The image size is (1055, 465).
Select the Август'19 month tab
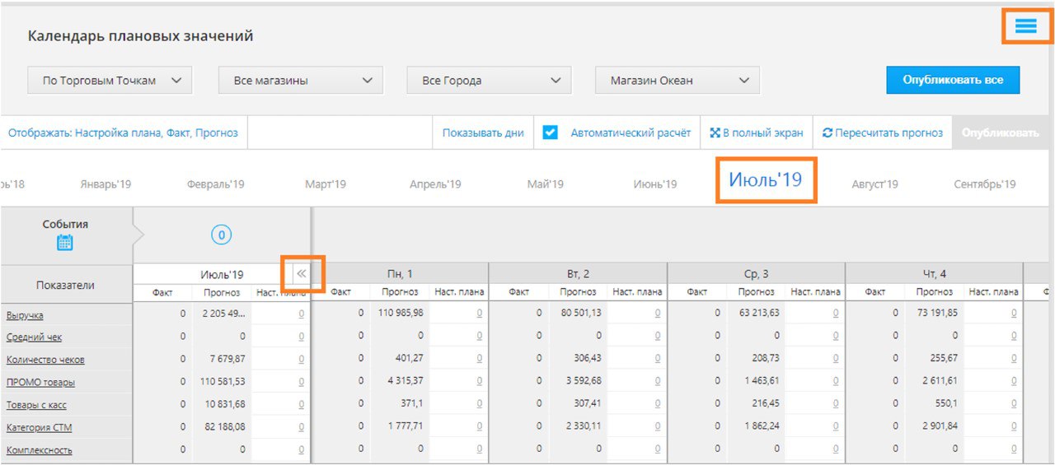pyautogui.click(x=874, y=184)
